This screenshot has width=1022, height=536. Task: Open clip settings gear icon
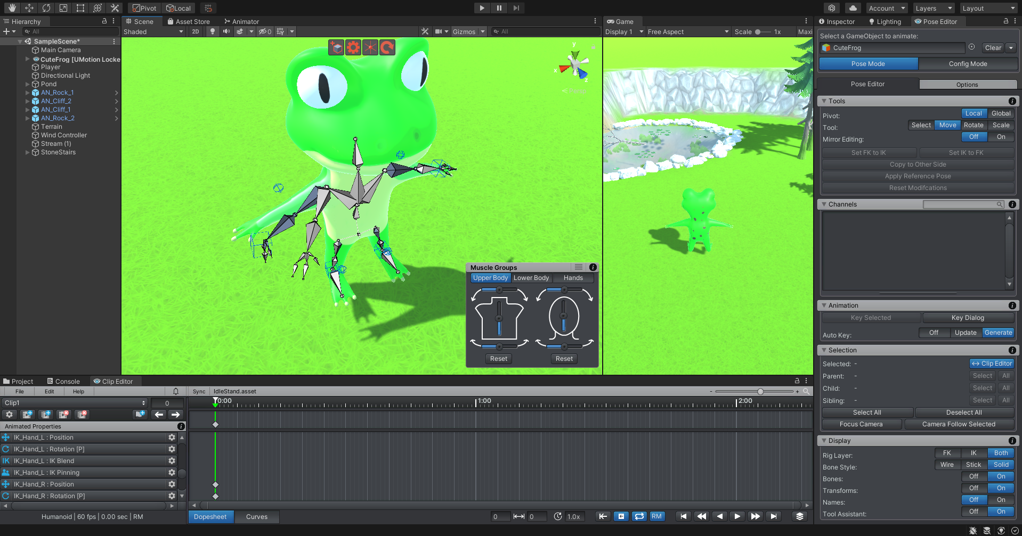[9, 414]
